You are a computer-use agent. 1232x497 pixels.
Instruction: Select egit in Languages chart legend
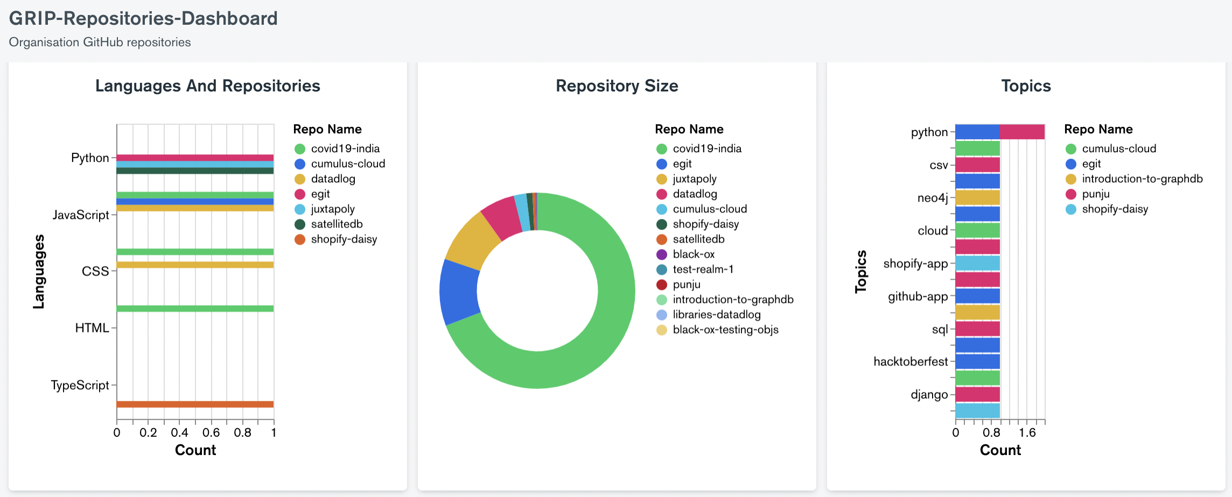point(320,194)
